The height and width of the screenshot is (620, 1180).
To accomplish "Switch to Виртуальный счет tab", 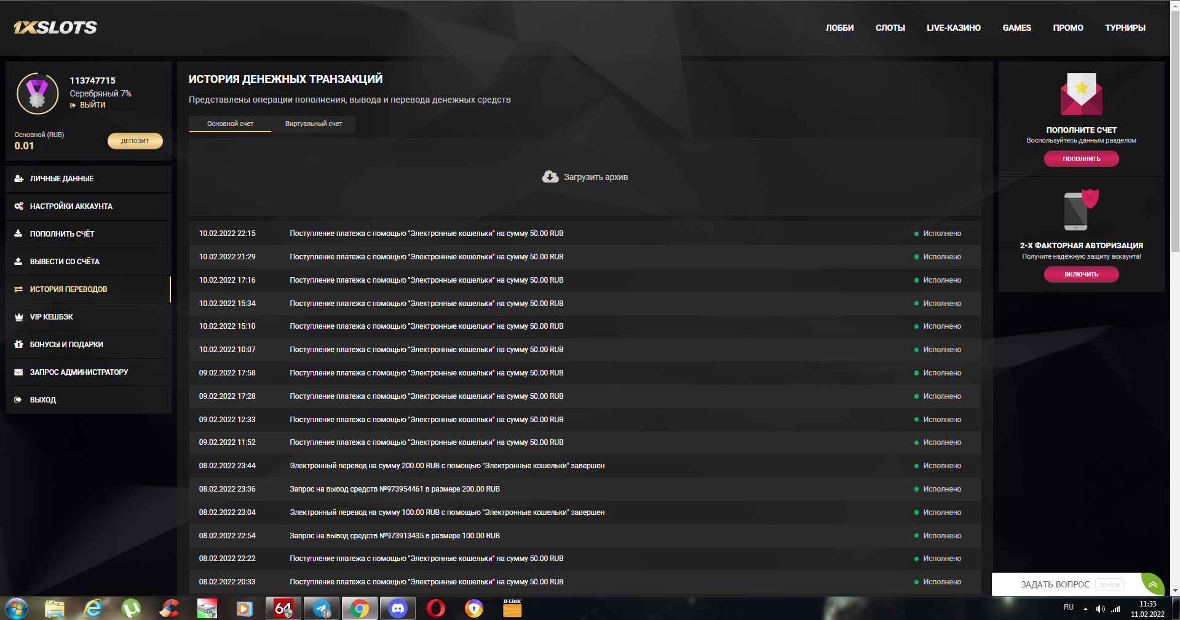I will tap(314, 124).
